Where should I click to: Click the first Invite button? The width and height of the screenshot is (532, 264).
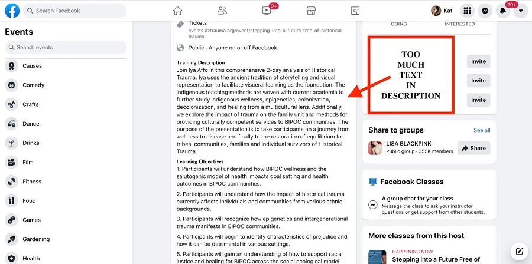(x=478, y=62)
